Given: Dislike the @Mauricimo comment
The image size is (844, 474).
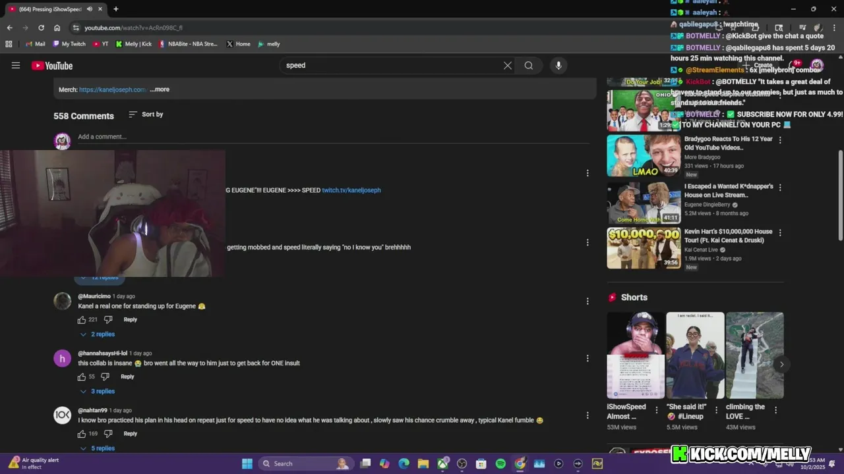Looking at the screenshot, I should click(108, 320).
